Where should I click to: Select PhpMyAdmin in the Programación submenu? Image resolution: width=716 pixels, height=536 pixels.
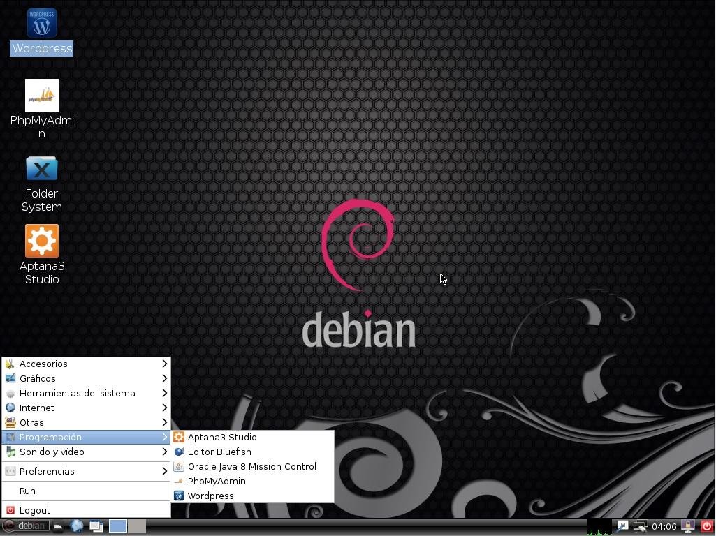(252, 481)
